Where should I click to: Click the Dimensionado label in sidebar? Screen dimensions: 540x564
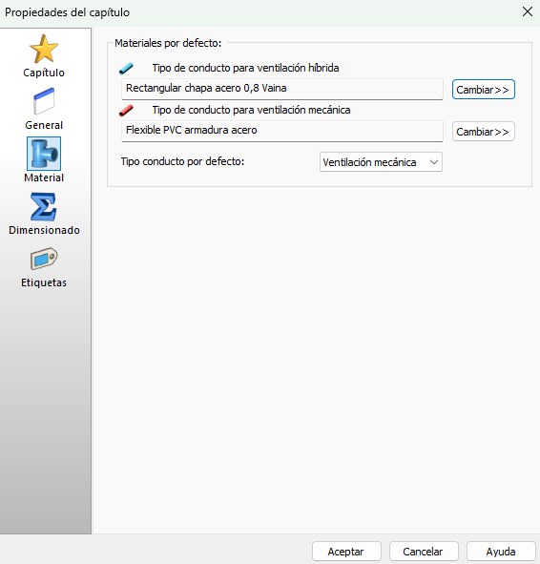(44, 230)
